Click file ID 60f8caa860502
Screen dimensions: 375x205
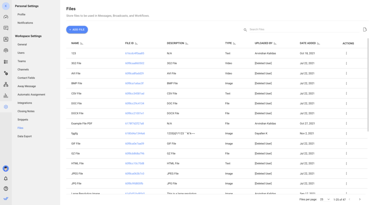[x=135, y=63]
